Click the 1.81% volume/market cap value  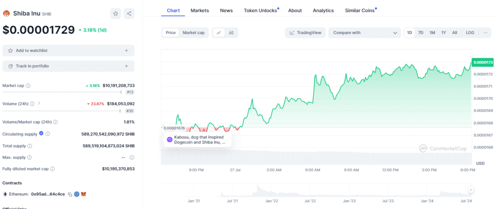pyautogui.click(x=129, y=122)
